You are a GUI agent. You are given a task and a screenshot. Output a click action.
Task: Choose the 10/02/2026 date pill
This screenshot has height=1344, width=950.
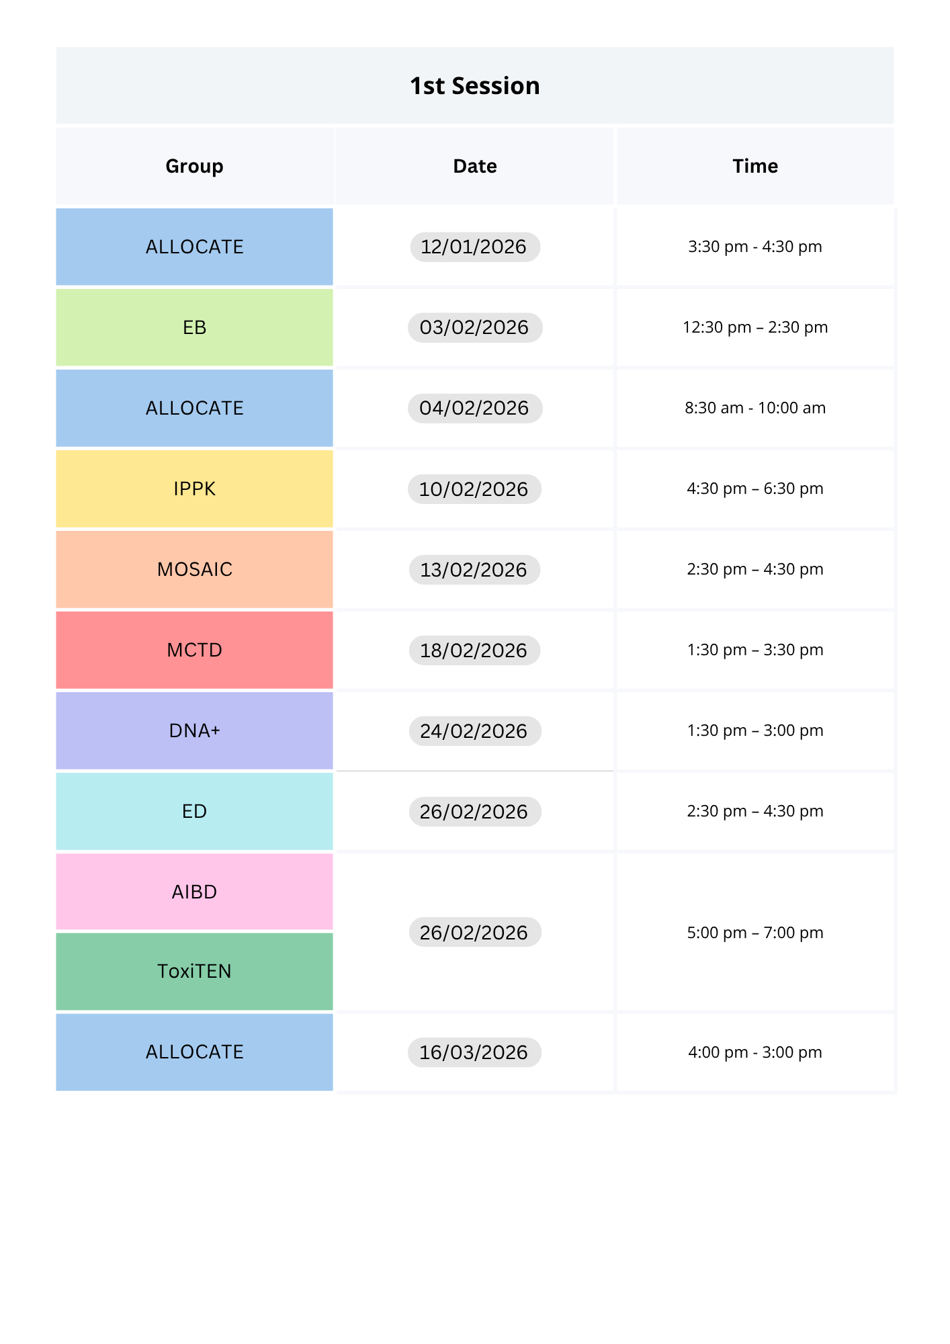[474, 489]
